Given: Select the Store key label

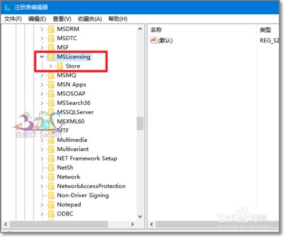Looking at the screenshot, I should [73, 66].
